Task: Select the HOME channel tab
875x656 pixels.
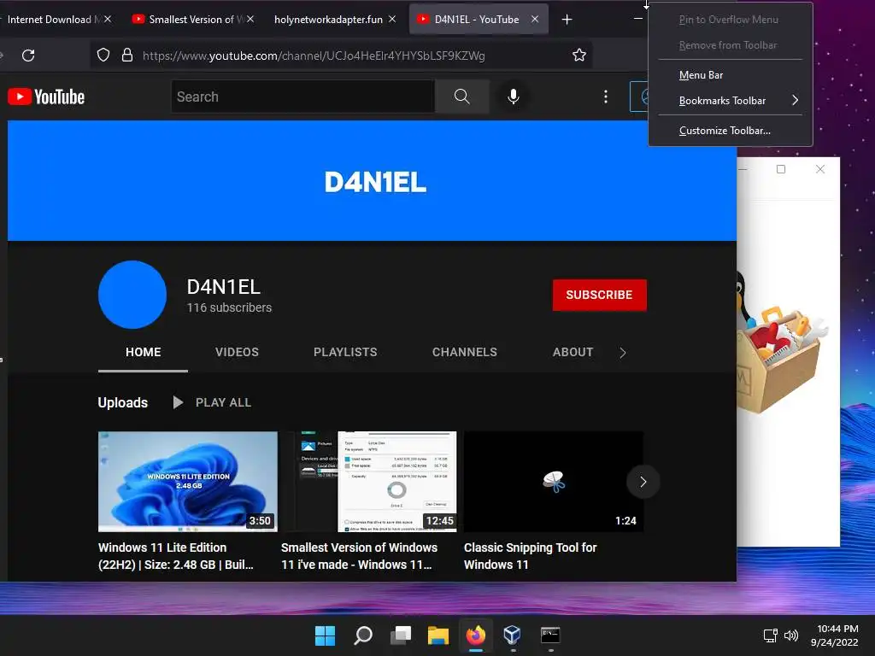Action: (x=143, y=352)
